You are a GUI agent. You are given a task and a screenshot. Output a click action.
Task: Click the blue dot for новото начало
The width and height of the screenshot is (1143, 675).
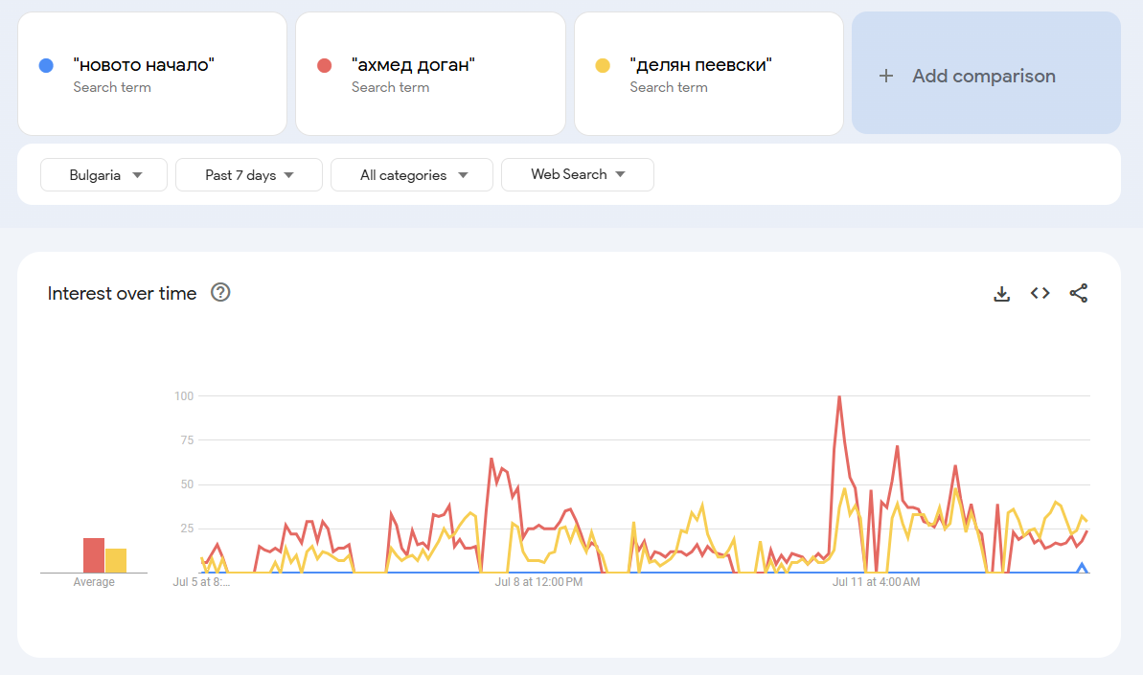tap(45, 65)
